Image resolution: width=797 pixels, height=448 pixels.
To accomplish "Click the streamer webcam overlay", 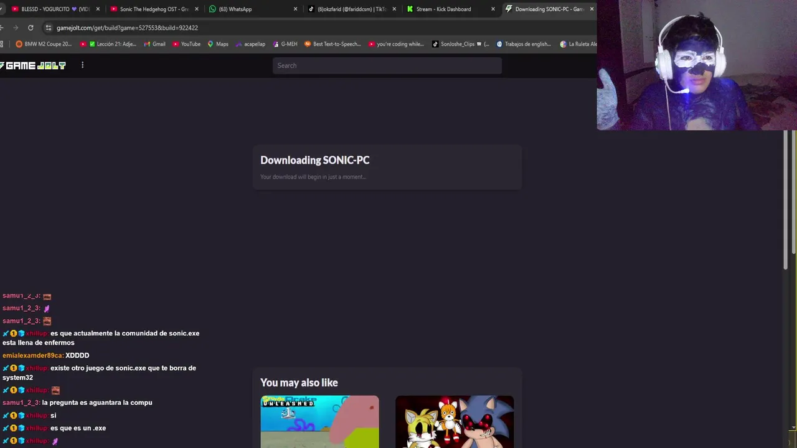I will (x=697, y=65).
